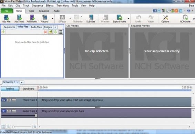
Task: Expand the toolbar overflow chevron
Action: tap(194, 19)
